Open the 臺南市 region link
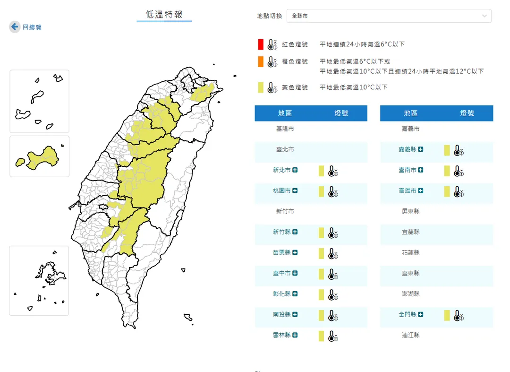The width and height of the screenshot is (510, 372). pyautogui.click(x=407, y=170)
